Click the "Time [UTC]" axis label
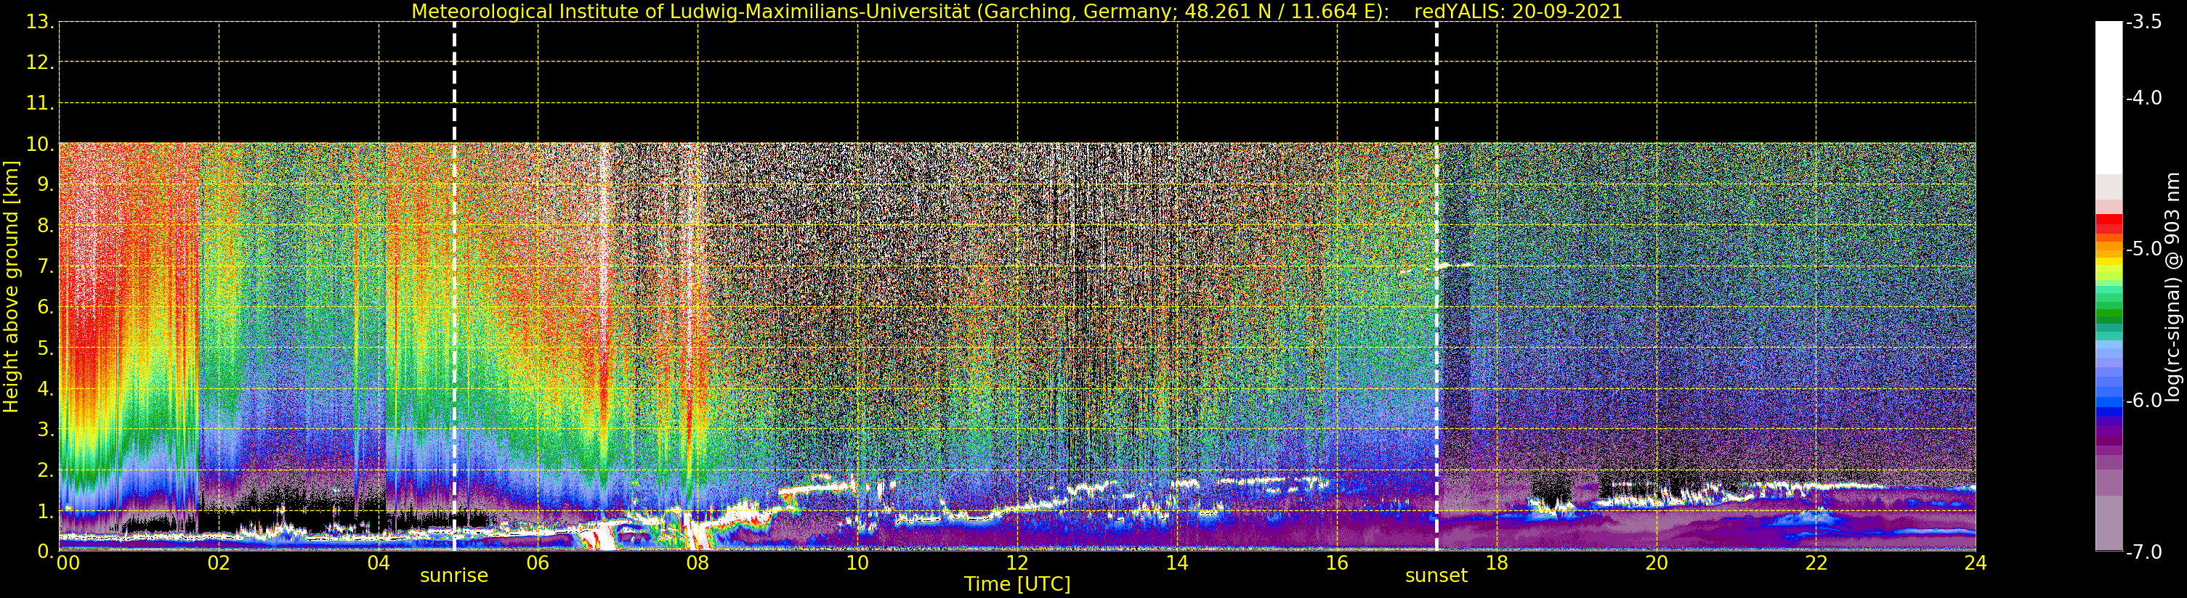The width and height of the screenshot is (2187, 598). pos(1017,584)
